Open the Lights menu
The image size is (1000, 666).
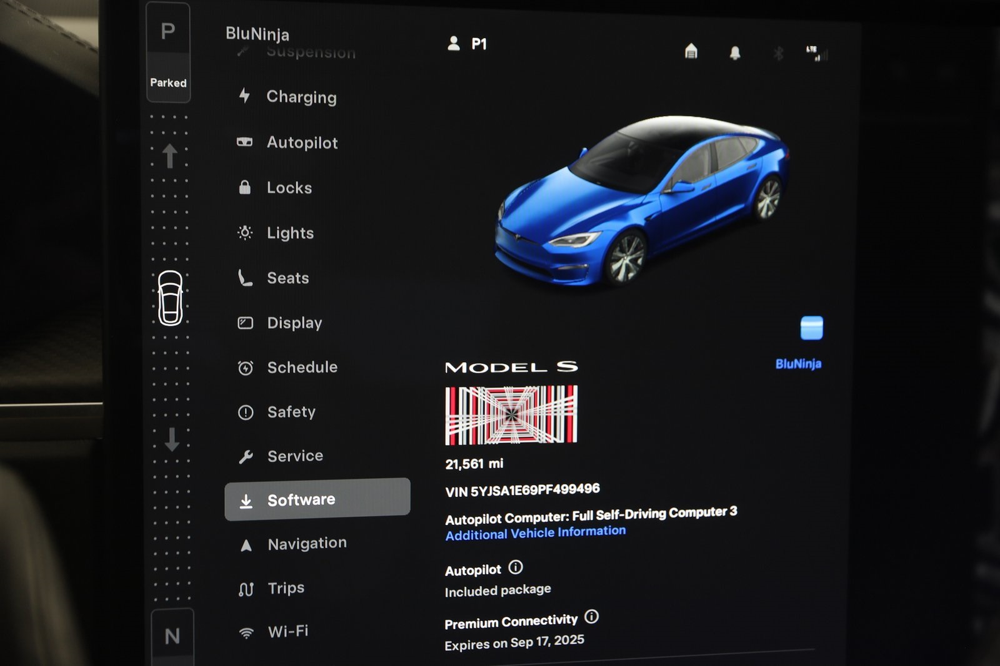tap(290, 233)
